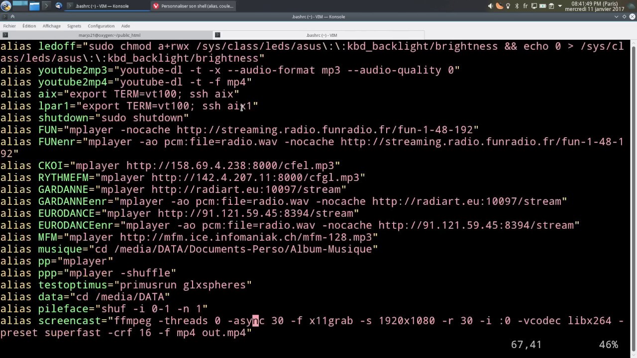
Task: Click on 'alias EURODANCEenr' line
Action: [290, 225]
